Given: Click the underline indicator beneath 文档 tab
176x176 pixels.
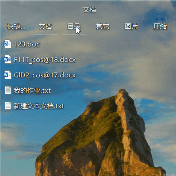Looking at the screenshot, I should coord(45,34).
